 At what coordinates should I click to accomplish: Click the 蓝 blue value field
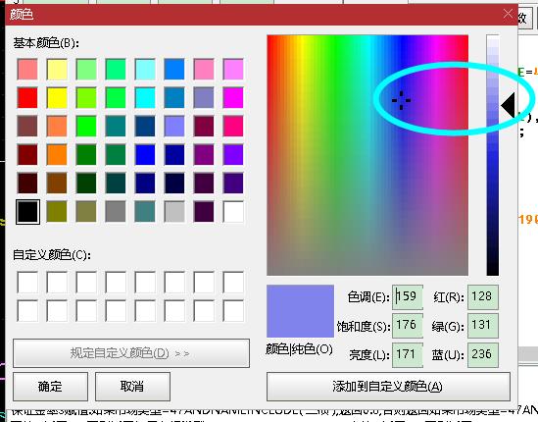(x=483, y=354)
